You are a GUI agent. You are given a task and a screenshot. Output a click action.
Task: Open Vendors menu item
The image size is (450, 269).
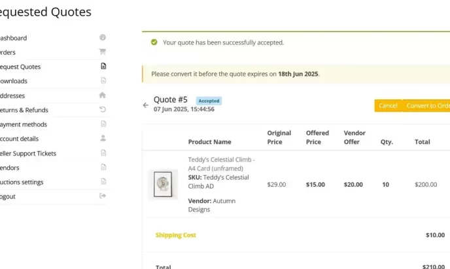[x=9, y=168]
